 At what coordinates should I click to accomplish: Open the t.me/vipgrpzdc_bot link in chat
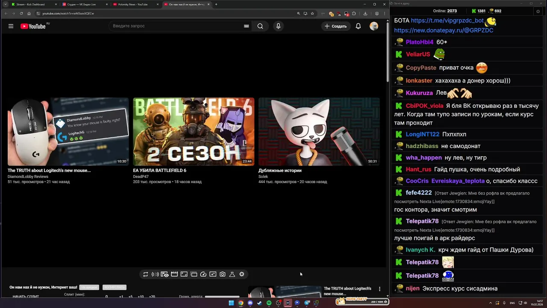click(x=447, y=20)
